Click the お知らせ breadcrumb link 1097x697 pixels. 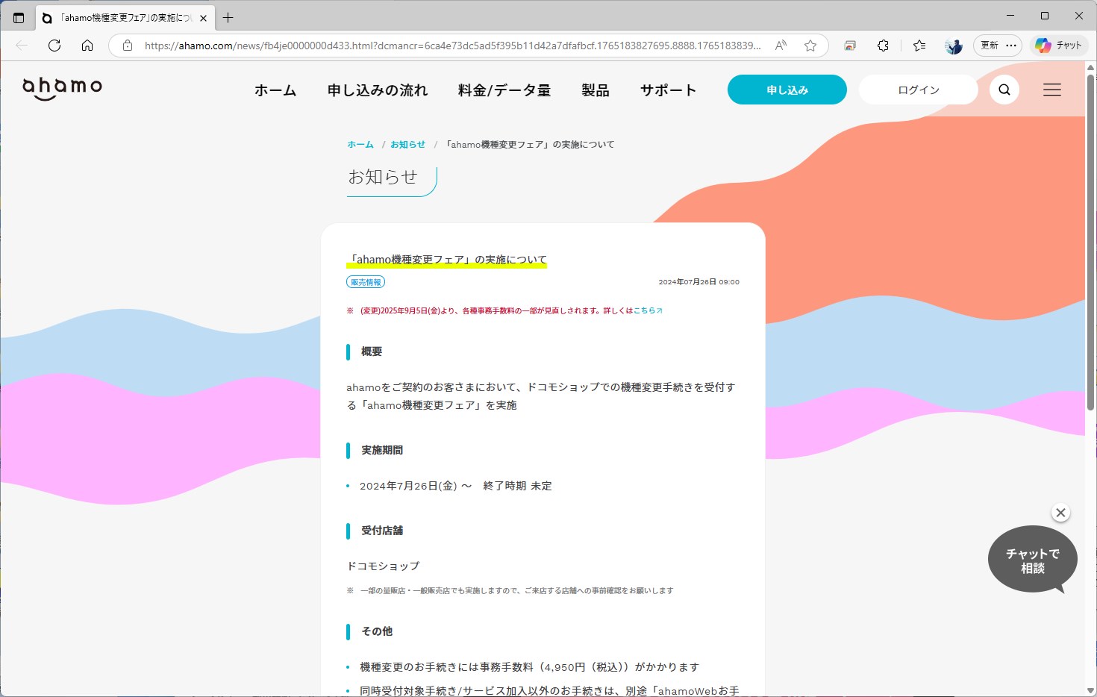click(x=407, y=144)
